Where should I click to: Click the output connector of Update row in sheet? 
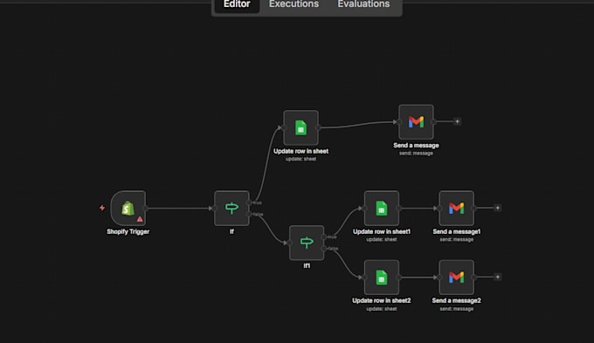318,127
